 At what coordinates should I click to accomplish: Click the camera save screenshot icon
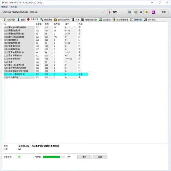(x=141, y=12)
